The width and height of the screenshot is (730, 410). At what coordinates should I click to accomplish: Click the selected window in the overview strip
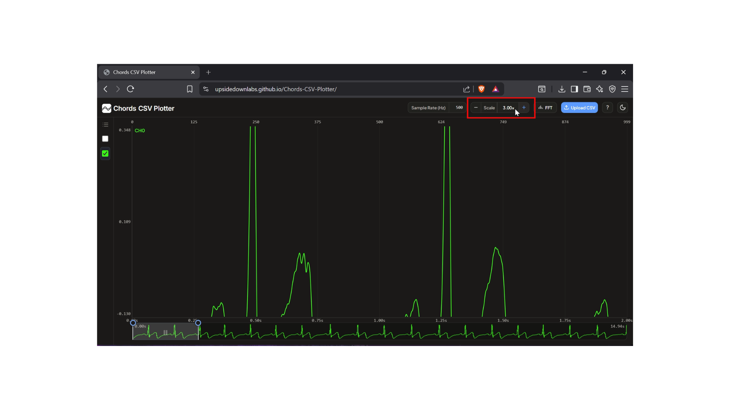165,332
